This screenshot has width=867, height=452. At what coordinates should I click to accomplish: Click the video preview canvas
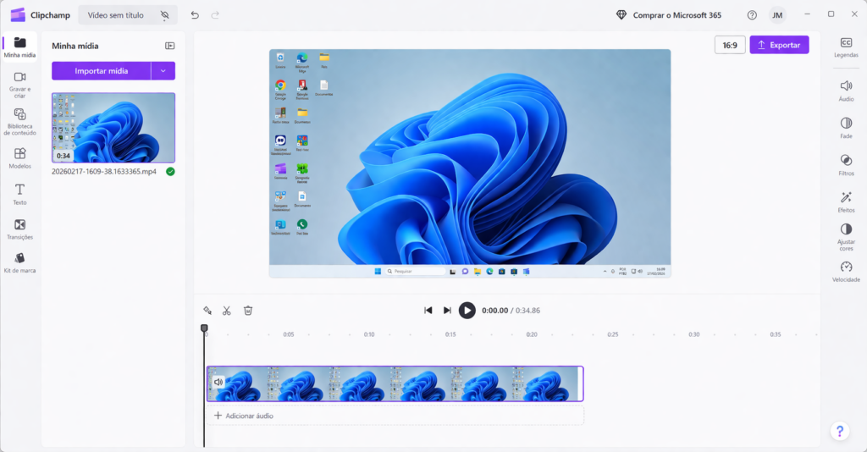point(470,163)
